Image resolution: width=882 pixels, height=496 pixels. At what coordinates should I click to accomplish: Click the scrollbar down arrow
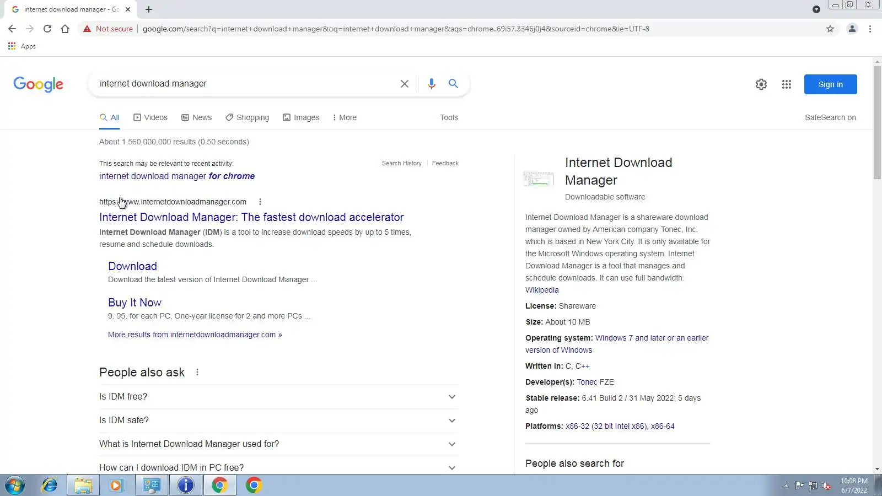click(x=877, y=469)
